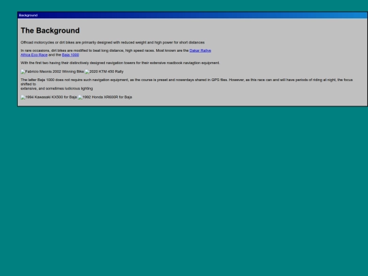Click the Fabricio Meonis 2002 Winning Bike image
The width and height of the screenshot is (368, 276).
pyautogui.click(x=52, y=72)
